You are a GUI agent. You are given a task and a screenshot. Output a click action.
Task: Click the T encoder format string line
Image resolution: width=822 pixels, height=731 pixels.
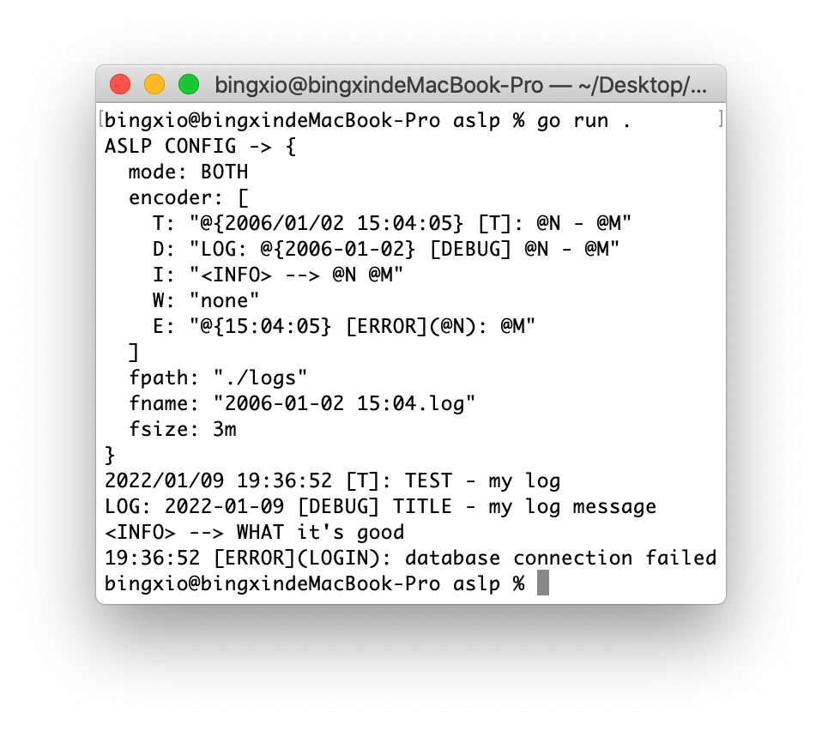pos(391,223)
